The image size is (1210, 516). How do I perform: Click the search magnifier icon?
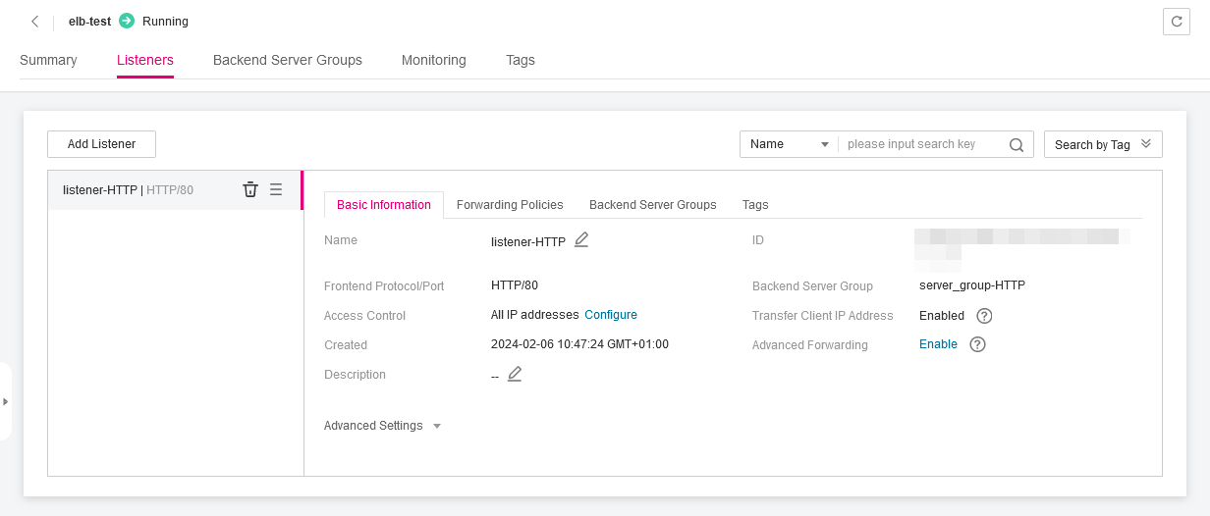pyautogui.click(x=1017, y=144)
